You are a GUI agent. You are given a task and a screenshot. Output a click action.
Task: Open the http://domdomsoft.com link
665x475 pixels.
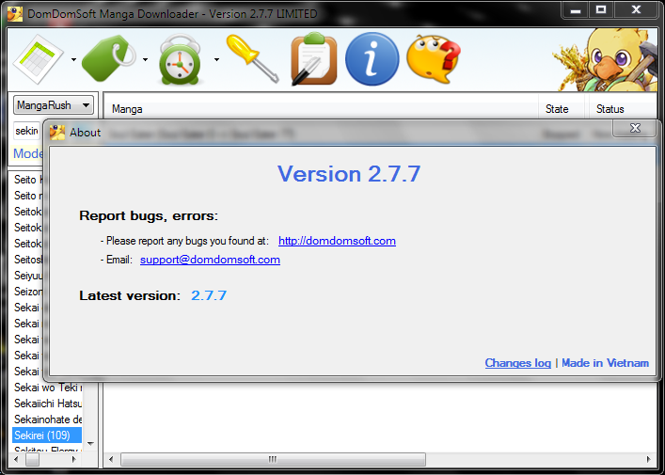click(337, 241)
